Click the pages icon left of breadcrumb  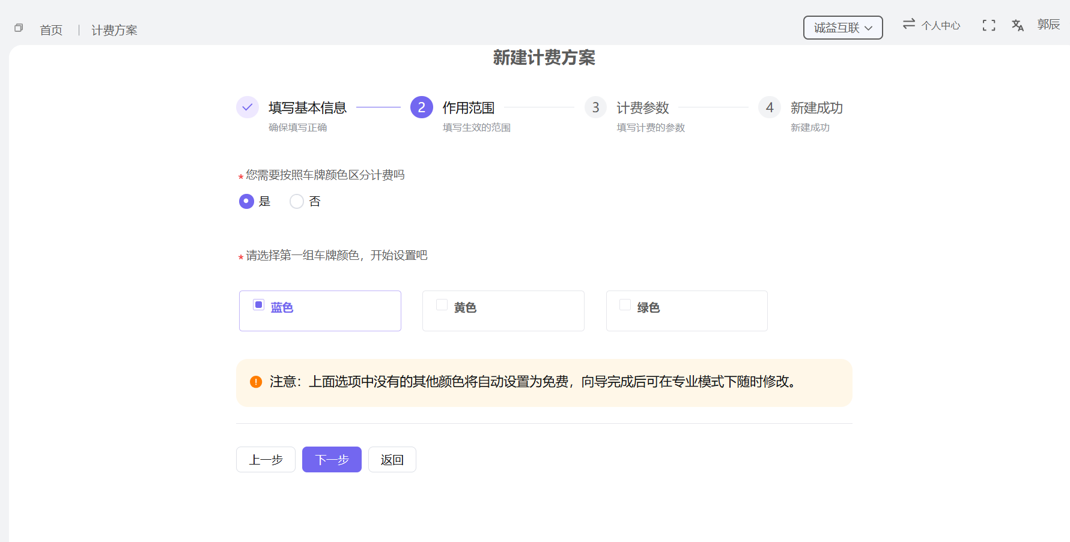[x=17, y=28]
